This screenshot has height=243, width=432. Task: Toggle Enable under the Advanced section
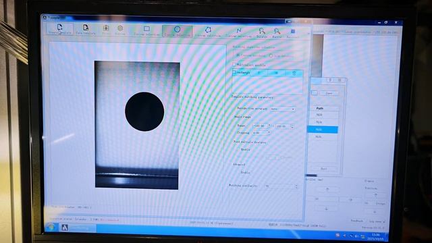pos(238,172)
